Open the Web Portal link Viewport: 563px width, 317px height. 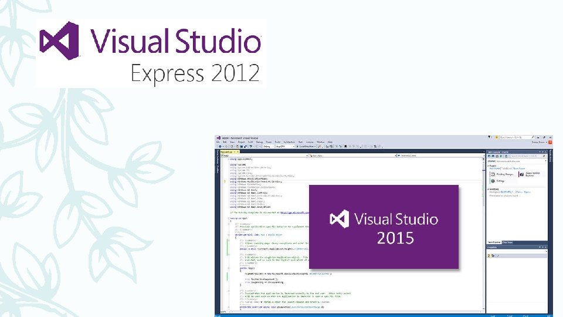click(494, 168)
